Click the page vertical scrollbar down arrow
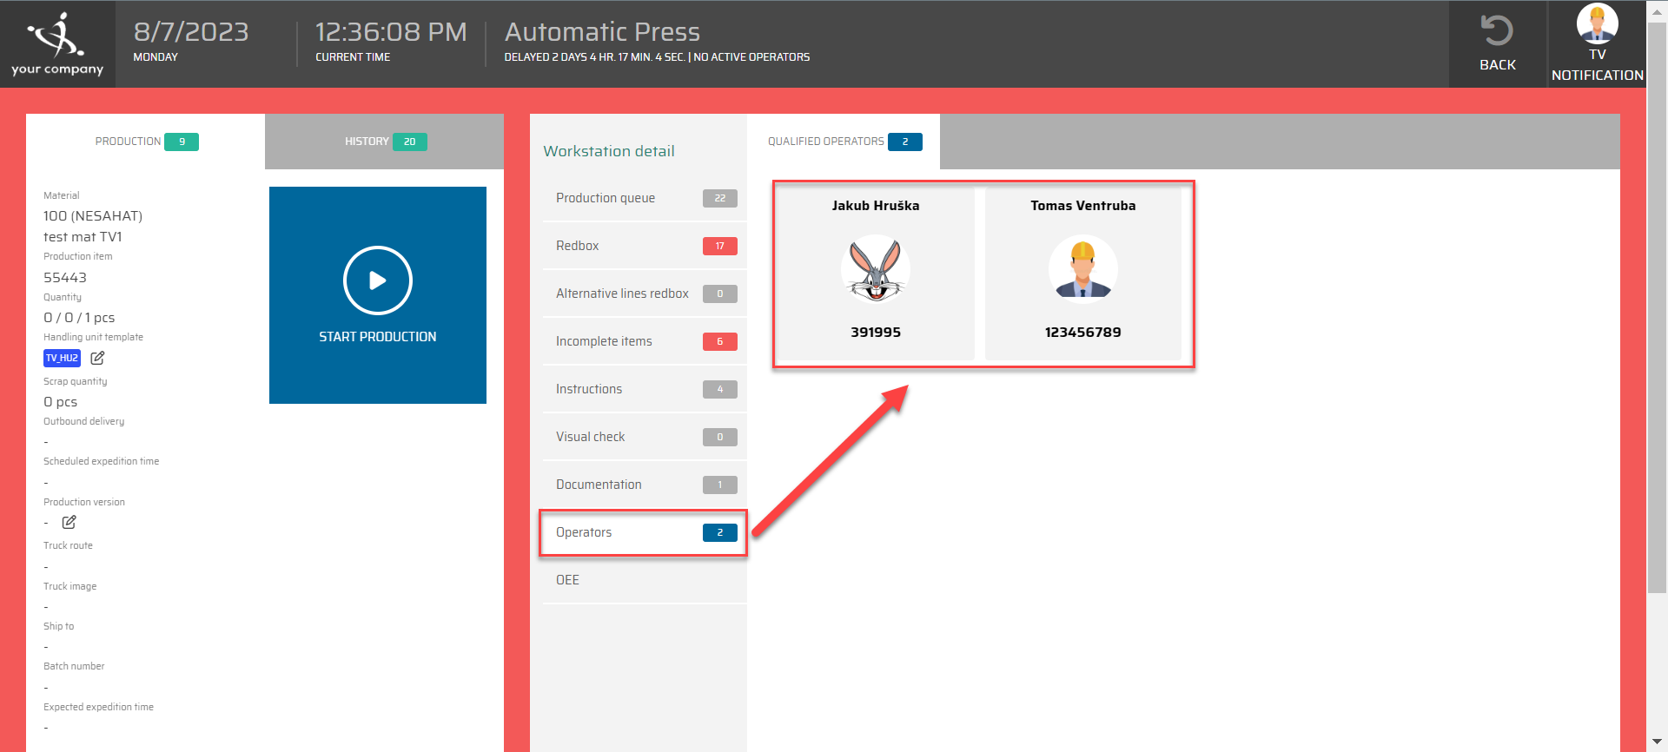This screenshot has width=1668, height=752. (1657, 742)
